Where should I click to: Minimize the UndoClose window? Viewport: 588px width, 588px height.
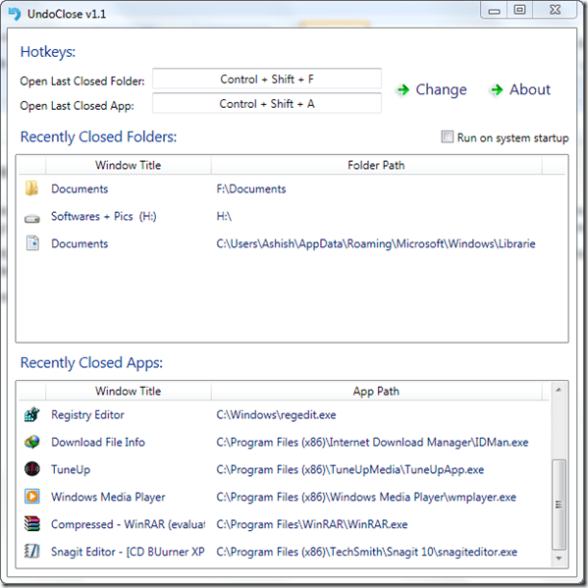(x=494, y=10)
